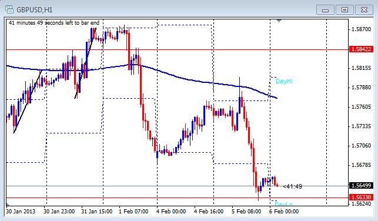378x221 pixels.
Task: Click the 4 Feb 00:00 time label
Action: (171, 212)
